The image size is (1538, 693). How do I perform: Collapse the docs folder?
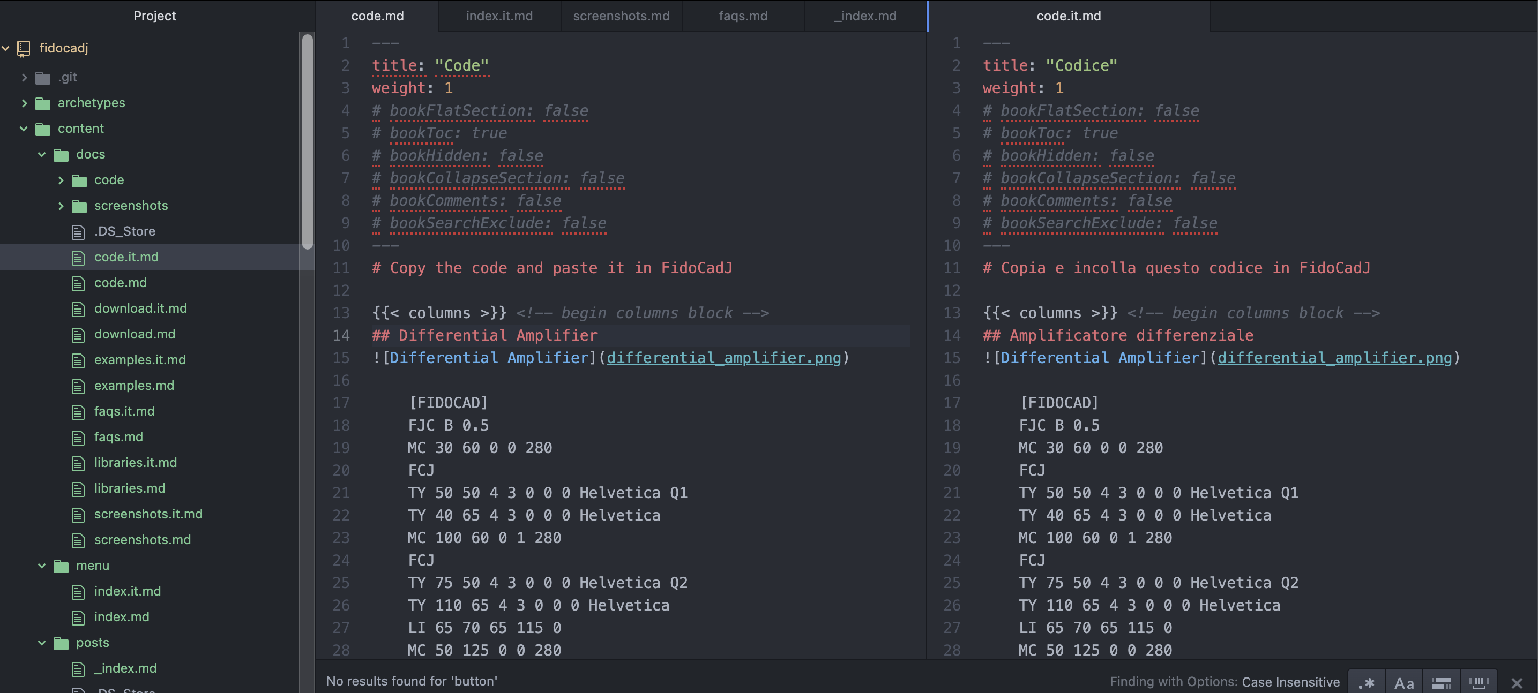[x=42, y=155]
